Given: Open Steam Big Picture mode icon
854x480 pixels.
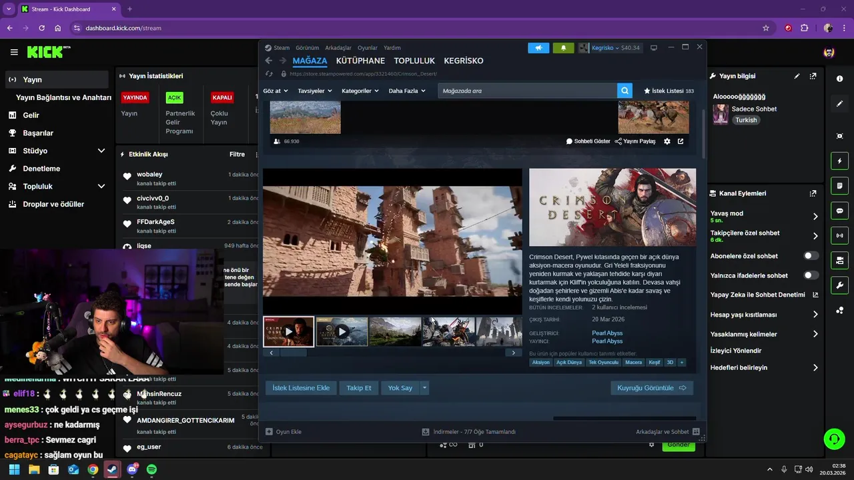Looking at the screenshot, I should pyautogui.click(x=654, y=48).
